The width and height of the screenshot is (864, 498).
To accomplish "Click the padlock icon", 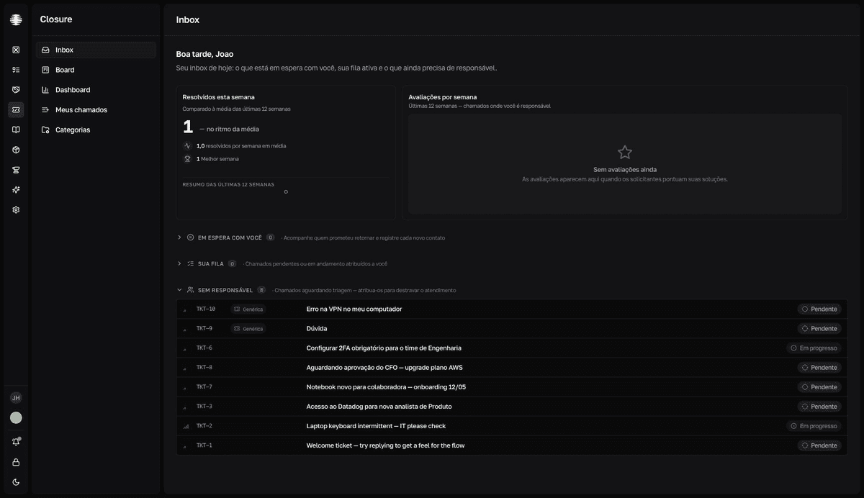I will point(16,462).
